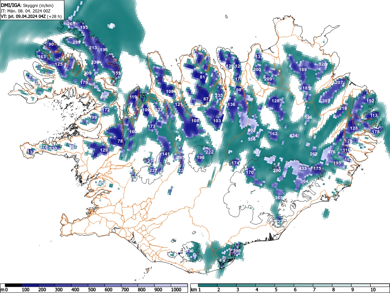
Task: Click the visibility value 119
Action: coord(133,97)
